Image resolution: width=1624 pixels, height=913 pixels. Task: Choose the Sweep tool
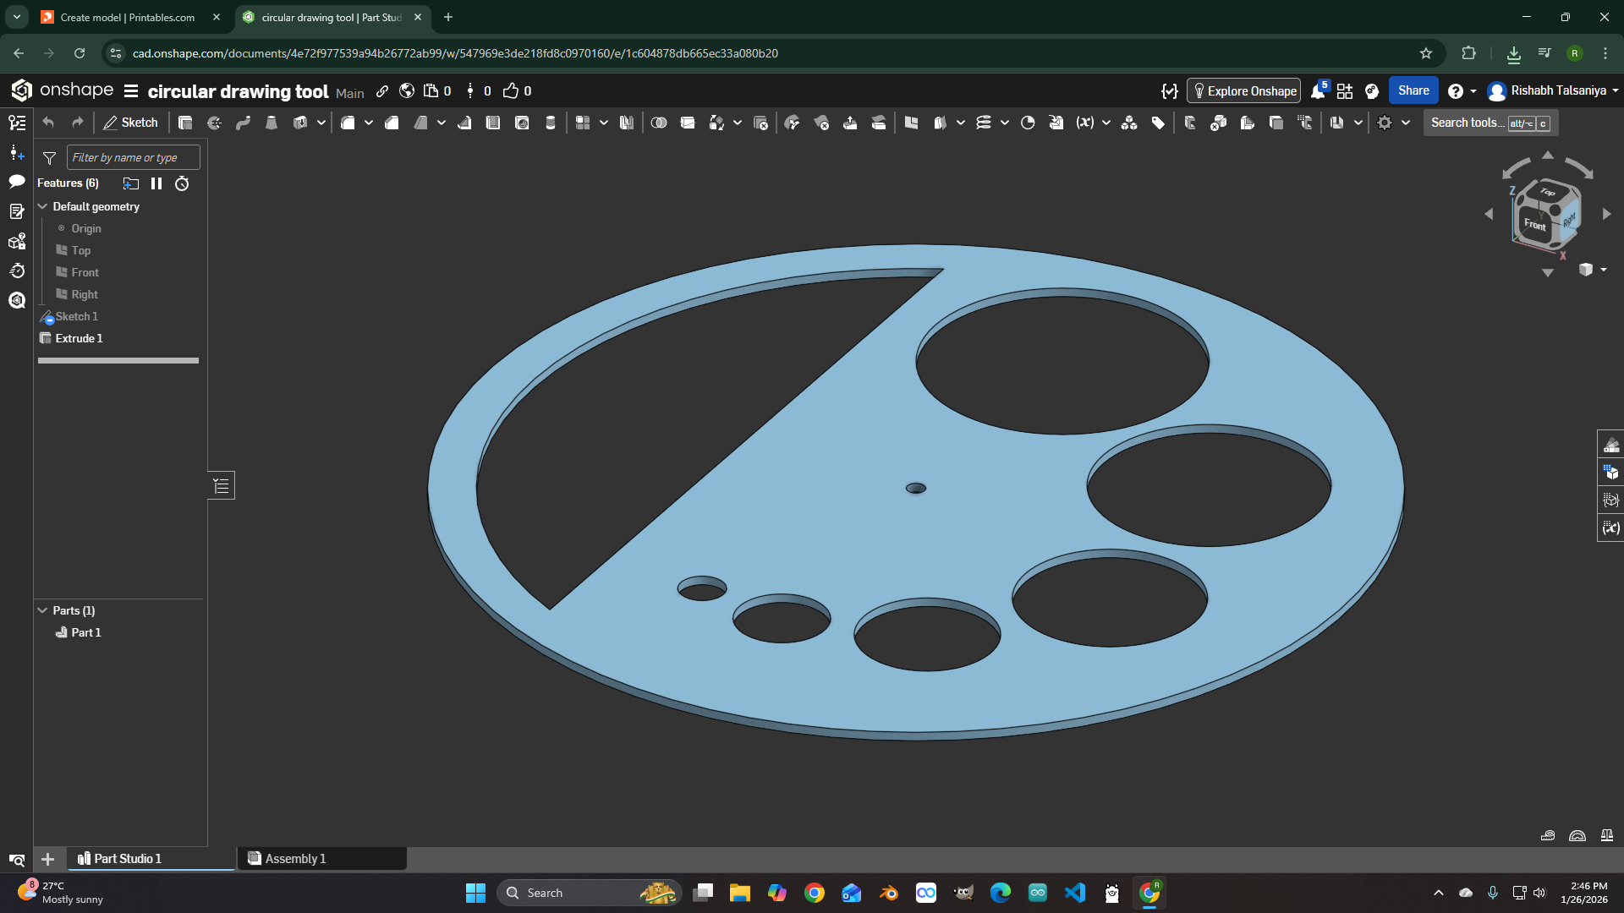[x=243, y=123]
